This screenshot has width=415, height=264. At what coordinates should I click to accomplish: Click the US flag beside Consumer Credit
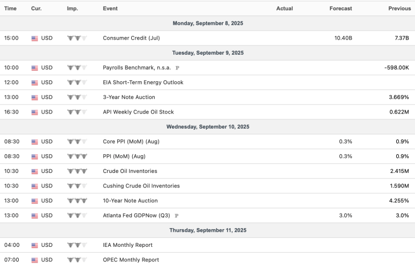(x=35, y=39)
